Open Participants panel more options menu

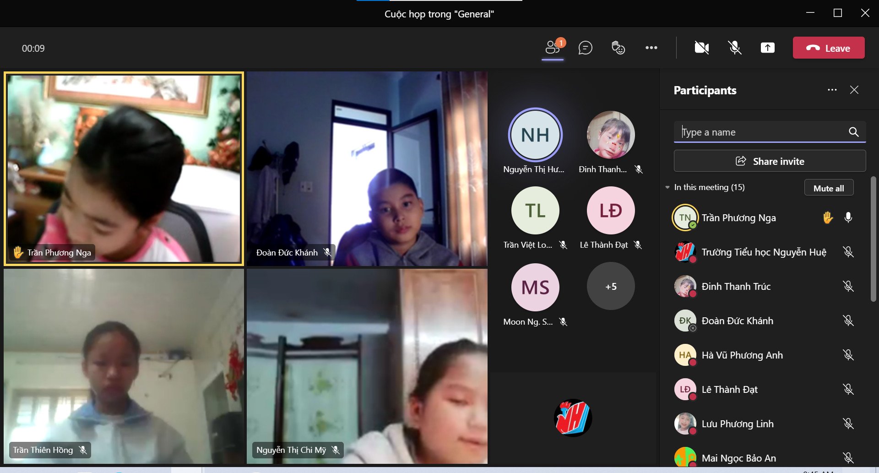[x=832, y=90]
